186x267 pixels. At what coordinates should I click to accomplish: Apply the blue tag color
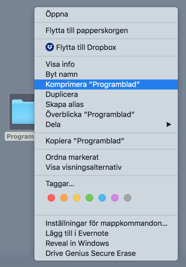click(x=102, y=198)
